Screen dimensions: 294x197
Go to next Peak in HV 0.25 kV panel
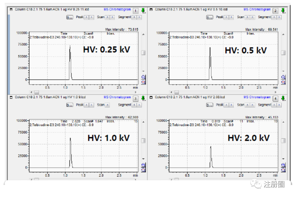[92, 17]
